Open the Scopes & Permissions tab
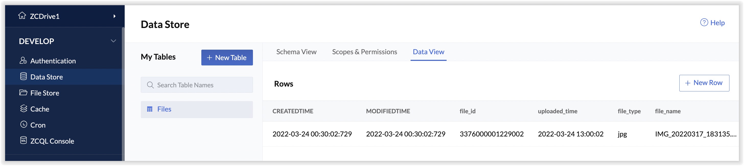 click(x=364, y=52)
